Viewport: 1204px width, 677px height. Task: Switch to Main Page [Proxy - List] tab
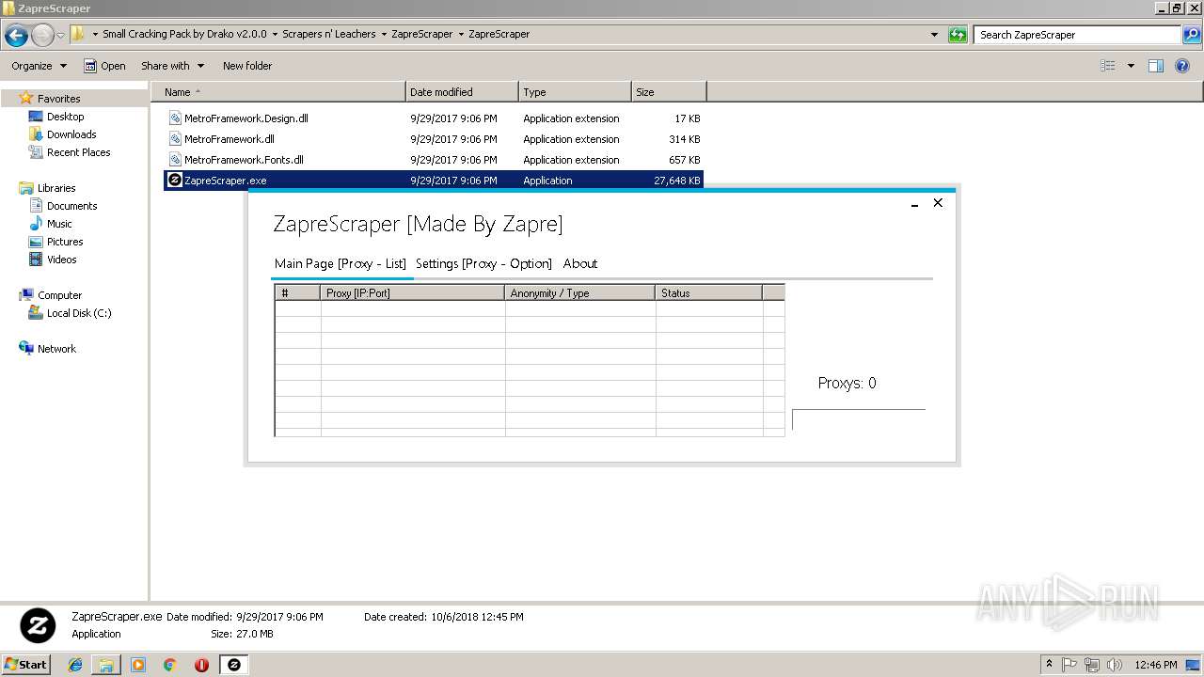(341, 263)
